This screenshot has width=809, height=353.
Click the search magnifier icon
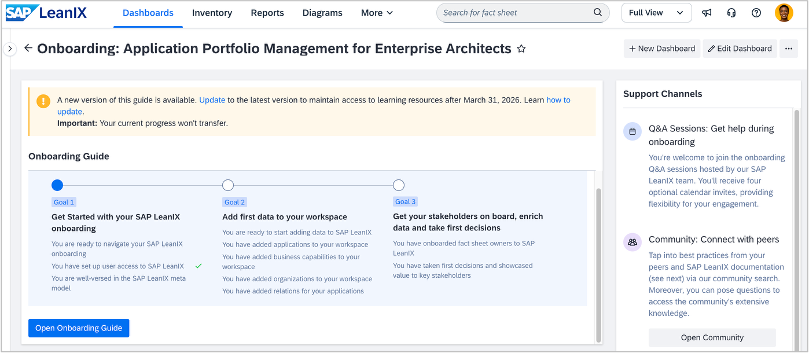tap(598, 13)
